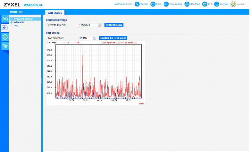This screenshot has height=152, width=250.
Task: Open the Maintenance tools sidebar icon
Action: pos(5,46)
